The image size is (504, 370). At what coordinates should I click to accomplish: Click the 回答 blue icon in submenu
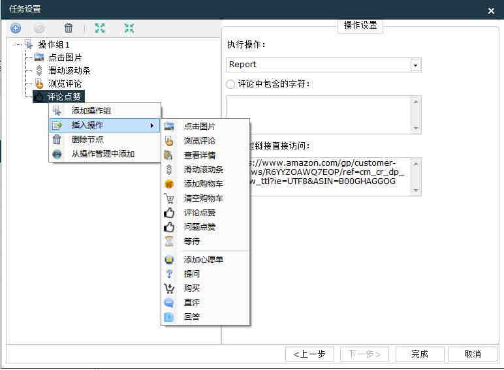[x=169, y=317]
